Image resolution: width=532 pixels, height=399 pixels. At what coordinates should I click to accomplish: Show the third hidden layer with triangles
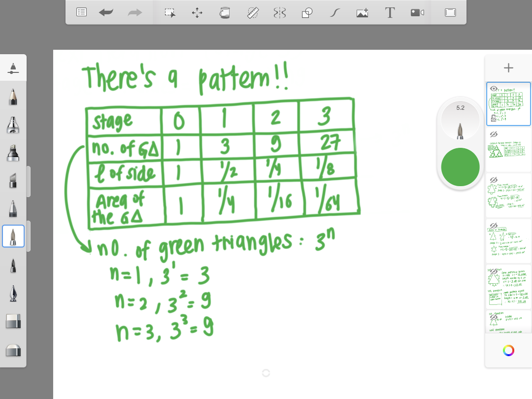(x=494, y=179)
